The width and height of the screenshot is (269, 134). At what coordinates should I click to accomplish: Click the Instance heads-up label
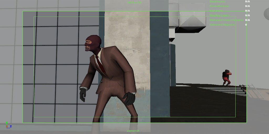[x=216, y=11]
